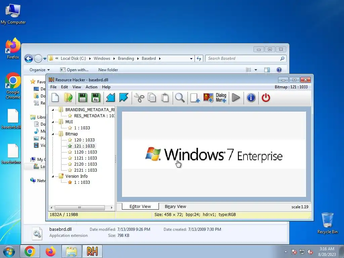Select the Google Chrome desktop icon
The width and height of the screenshot is (344, 258).
click(13, 86)
